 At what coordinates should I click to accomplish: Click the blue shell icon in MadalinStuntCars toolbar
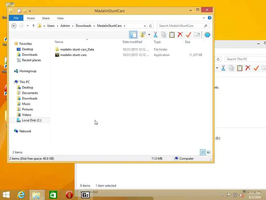tap(207, 35)
